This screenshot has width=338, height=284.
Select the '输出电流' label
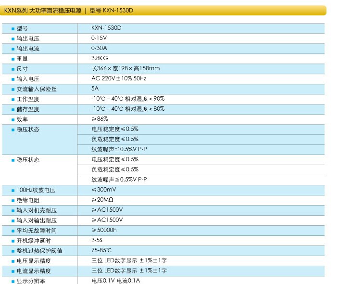coord(28,49)
